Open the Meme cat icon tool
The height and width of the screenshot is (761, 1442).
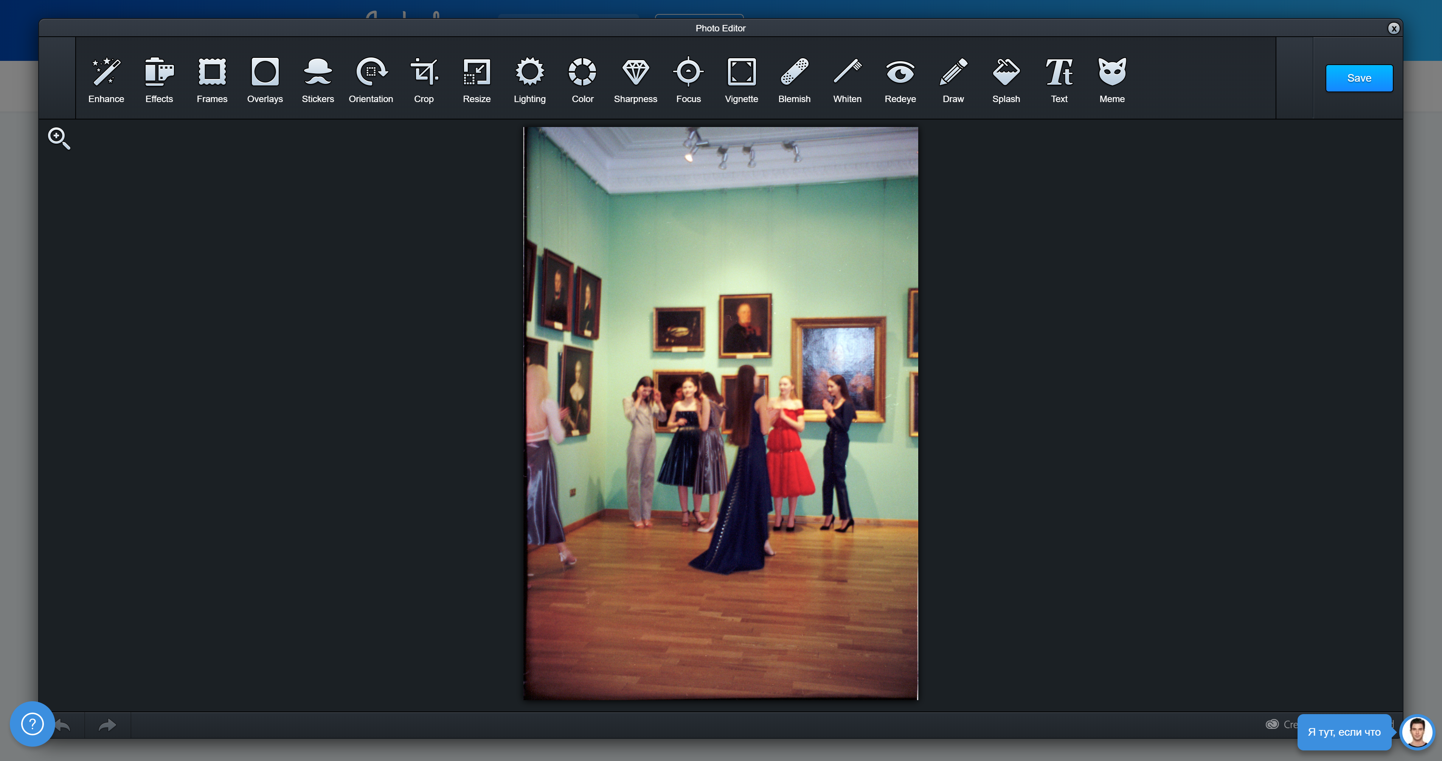[1112, 79]
